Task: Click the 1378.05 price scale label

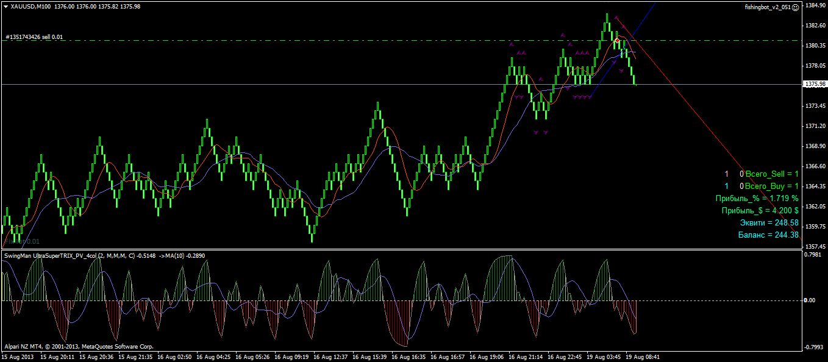Action: point(815,66)
